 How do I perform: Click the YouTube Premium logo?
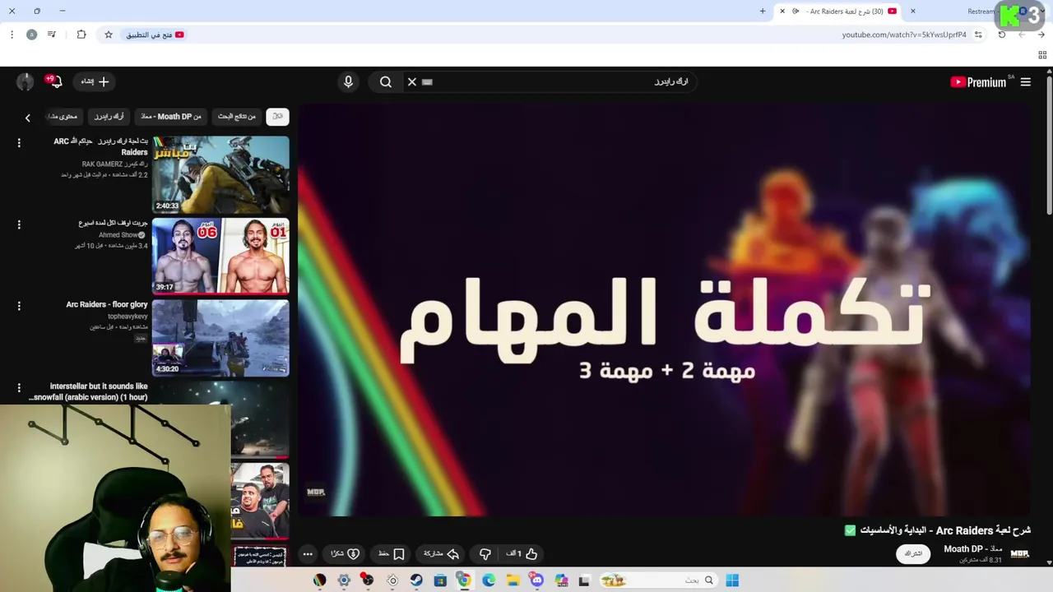[x=978, y=81]
